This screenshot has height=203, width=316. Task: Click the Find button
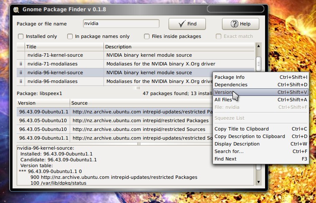click(x=187, y=24)
